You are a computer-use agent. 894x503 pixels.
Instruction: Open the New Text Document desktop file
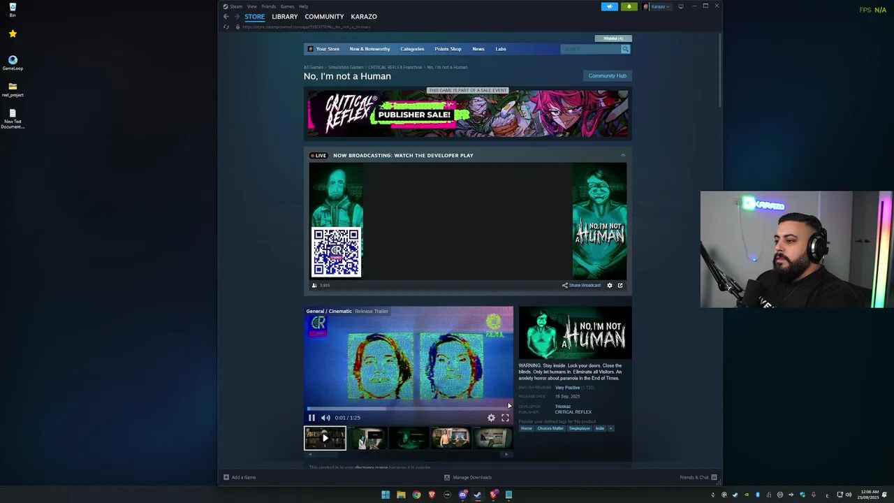pyautogui.click(x=13, y=118)
